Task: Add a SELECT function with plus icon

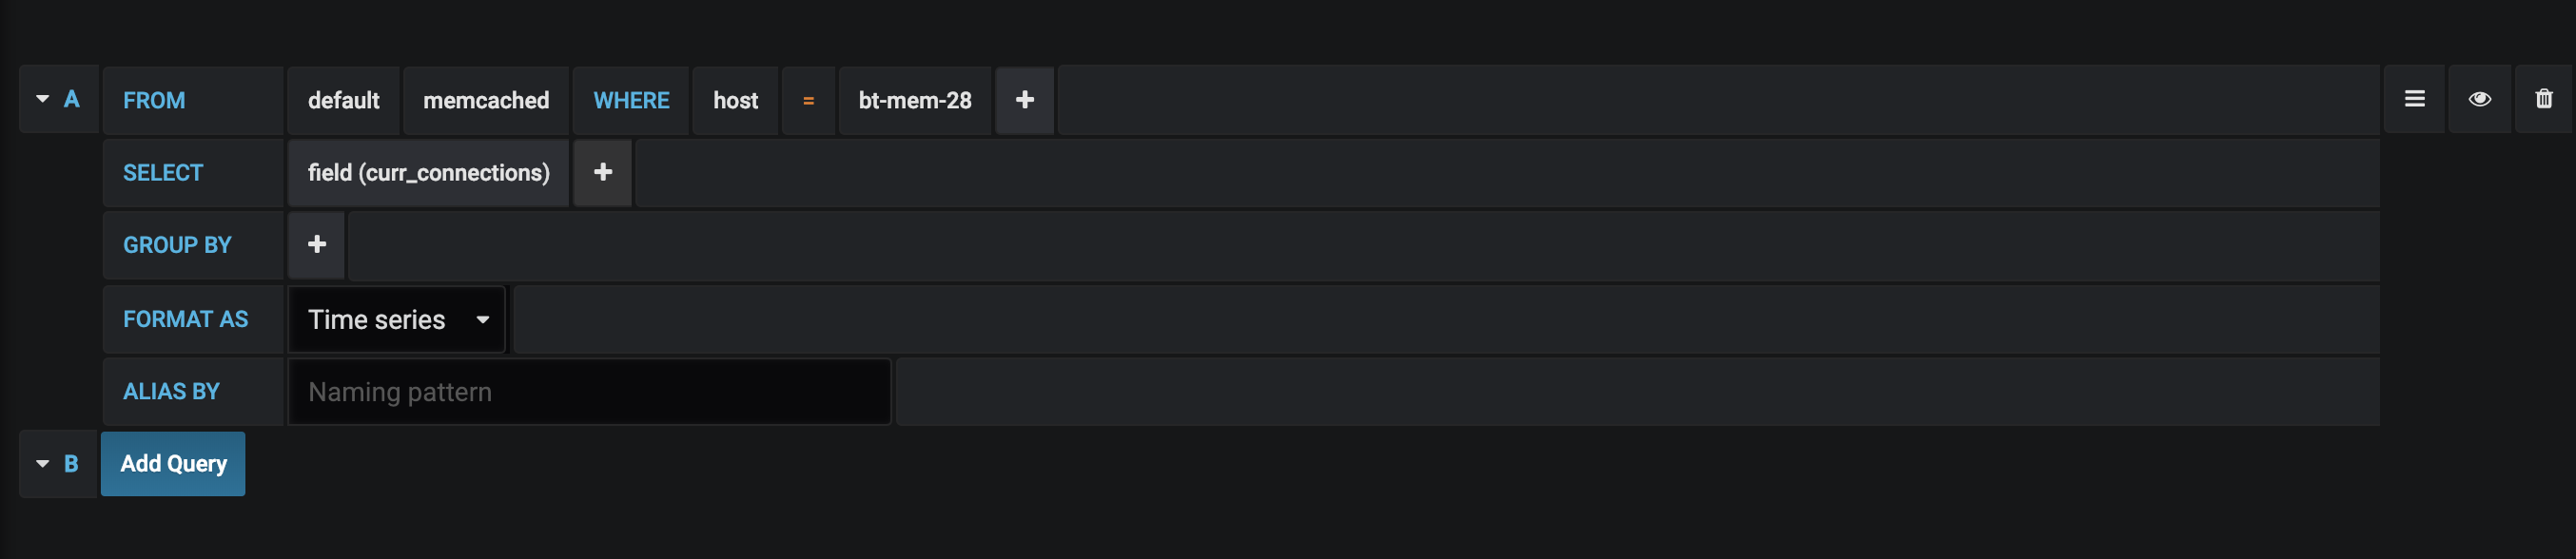Action: tap(602, 172)
